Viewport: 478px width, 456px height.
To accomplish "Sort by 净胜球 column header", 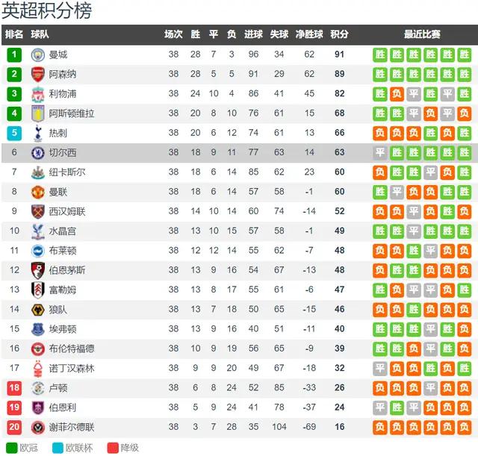I will (x=309, y=34).
